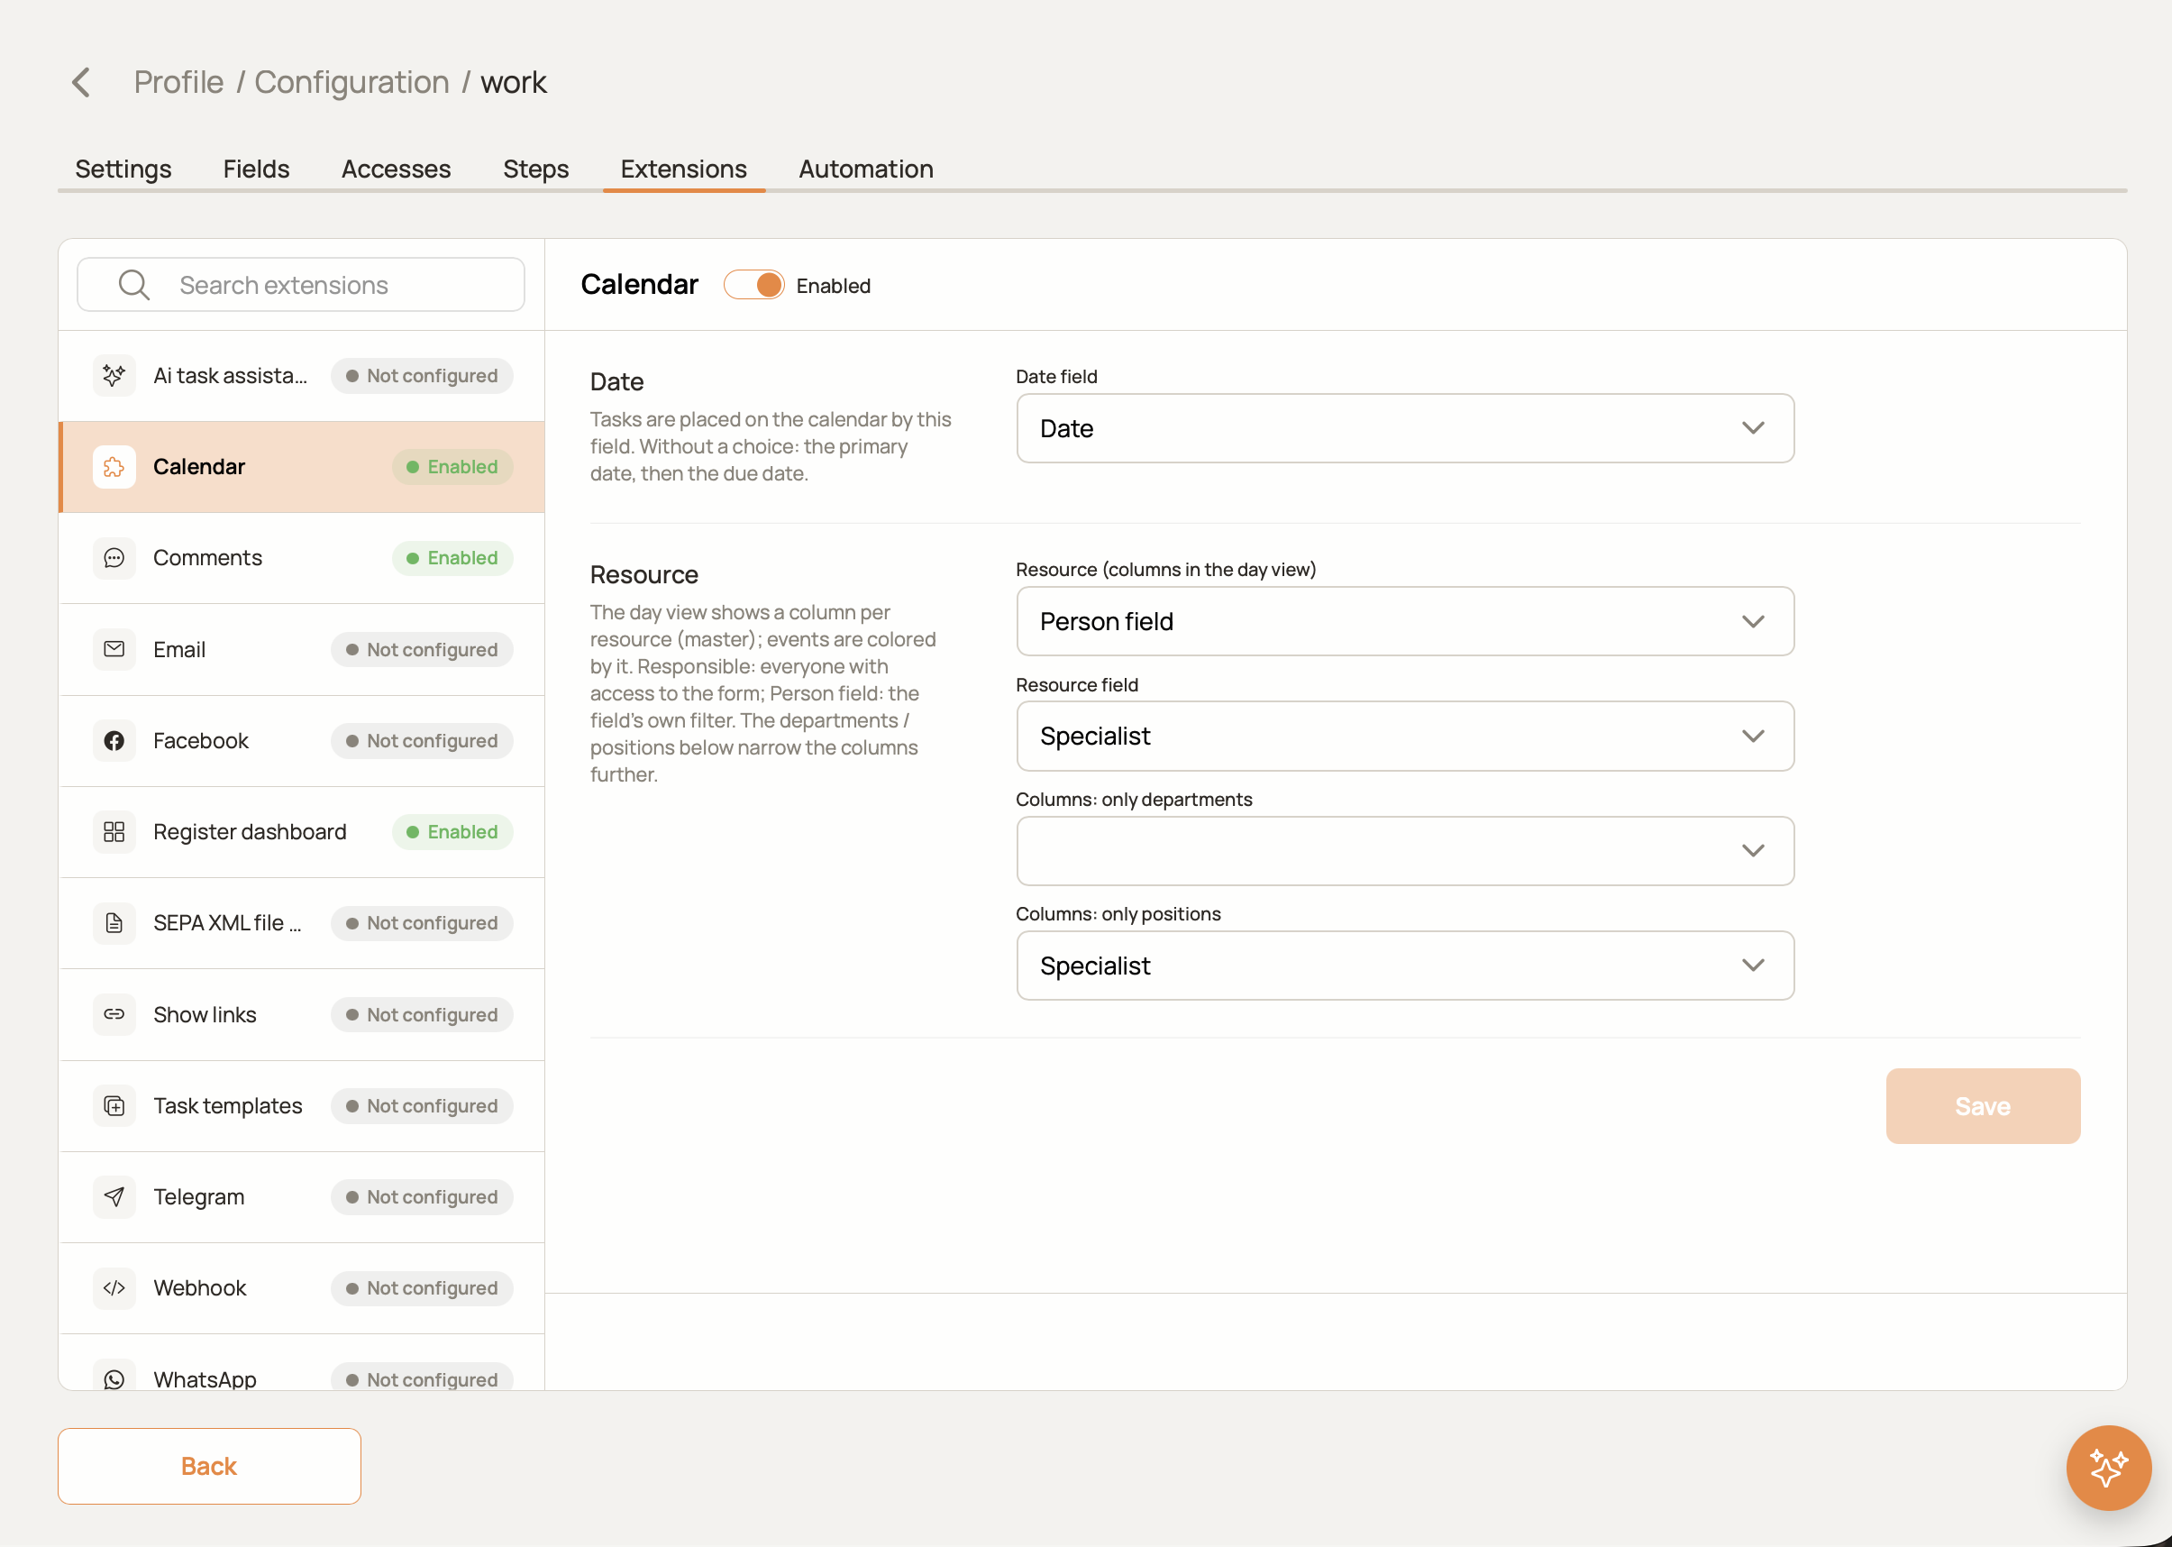Image resolution: width=2172 pixels, height=1547 pixels.
Task: Go to the Configuration breadcrumb link
Action: click(x=351, y=82)
